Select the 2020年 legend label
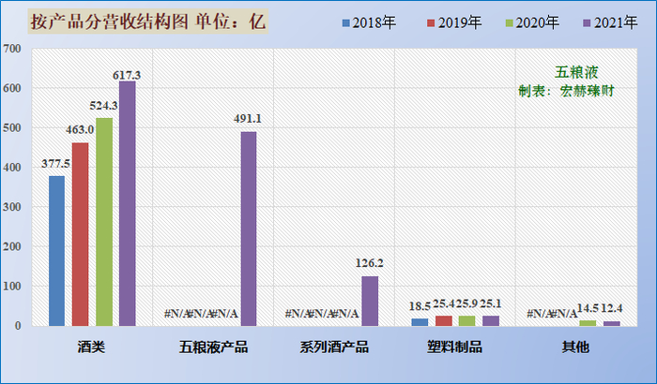The image size is (657, 384). pos(538,22)
